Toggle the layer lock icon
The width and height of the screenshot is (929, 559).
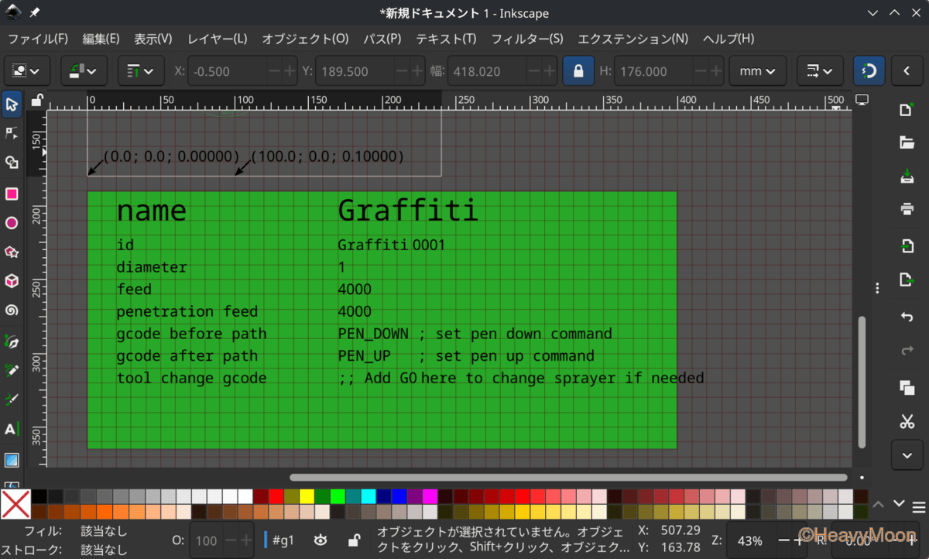coord(353,540)
